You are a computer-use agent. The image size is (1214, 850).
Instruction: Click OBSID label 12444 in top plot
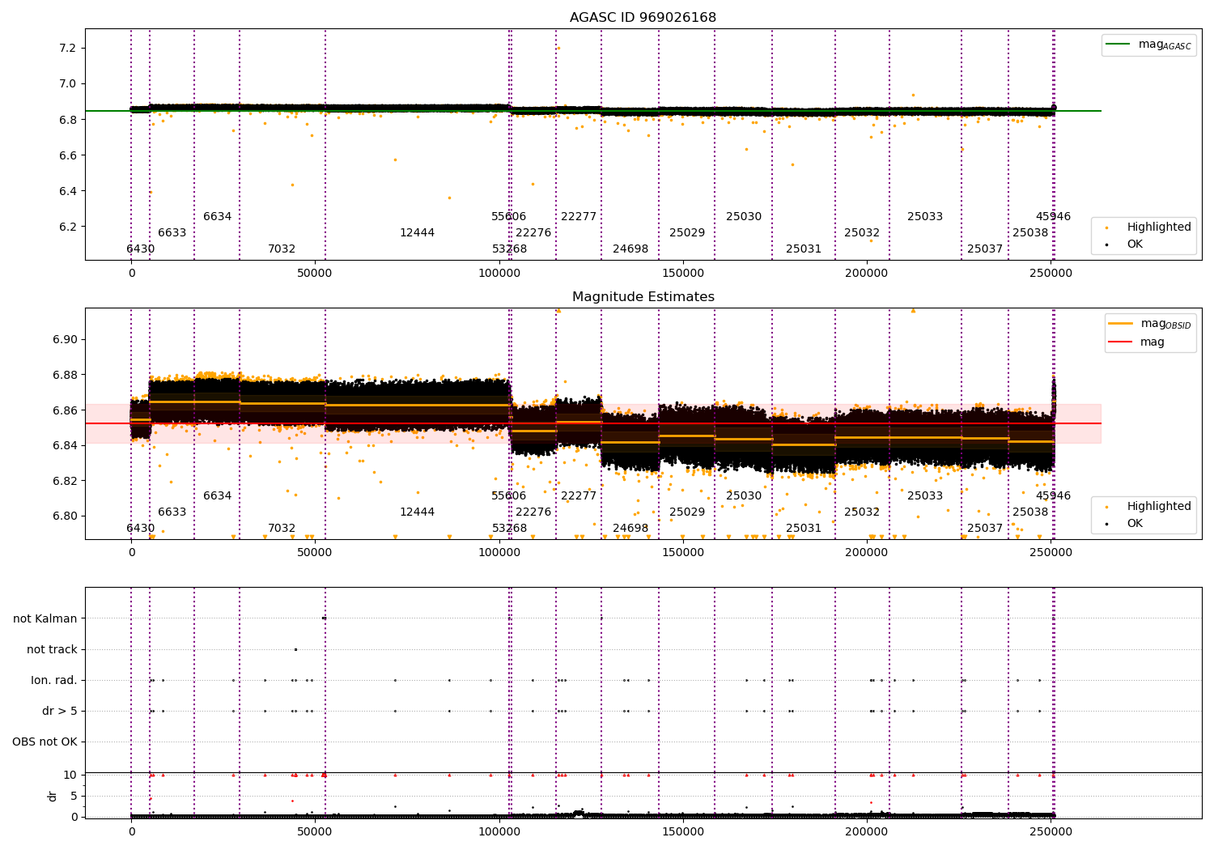417,232
